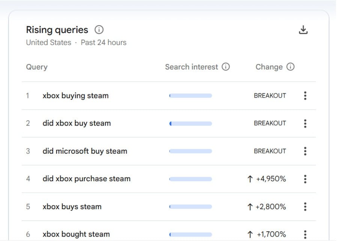Click search interest bar for 'xbox buying steam'
The image size is (338, 241).
(x=190, y=96)
